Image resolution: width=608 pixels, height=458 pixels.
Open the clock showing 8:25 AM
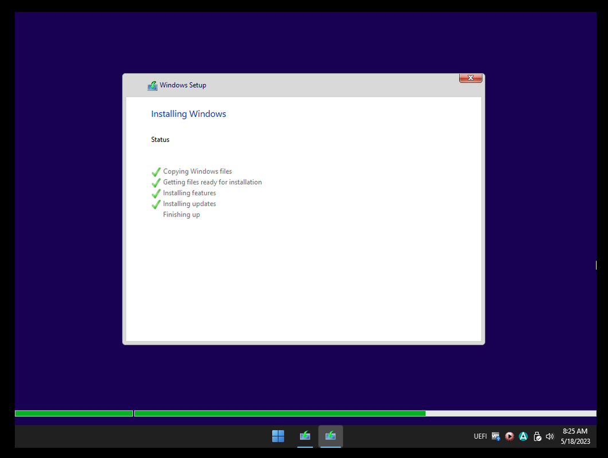(x=575, y=436)
